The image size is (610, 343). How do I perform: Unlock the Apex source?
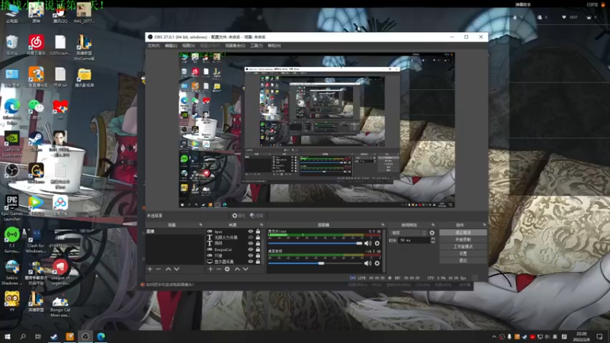pos(258,232)
